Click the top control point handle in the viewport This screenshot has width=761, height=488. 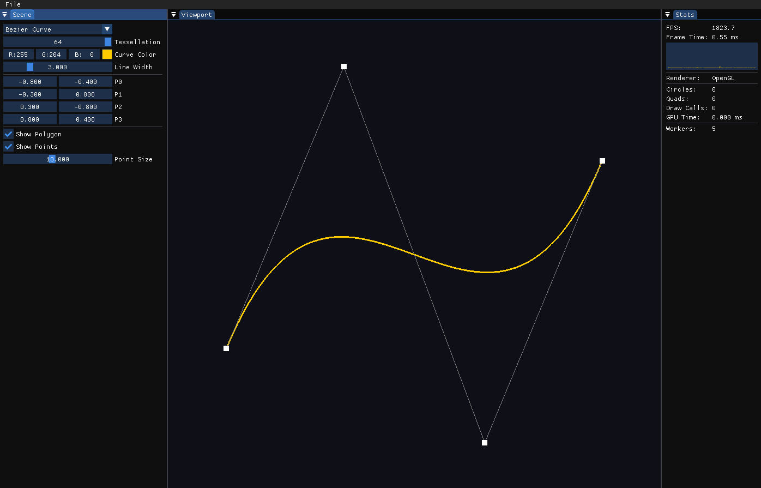[x=344, y=67]
